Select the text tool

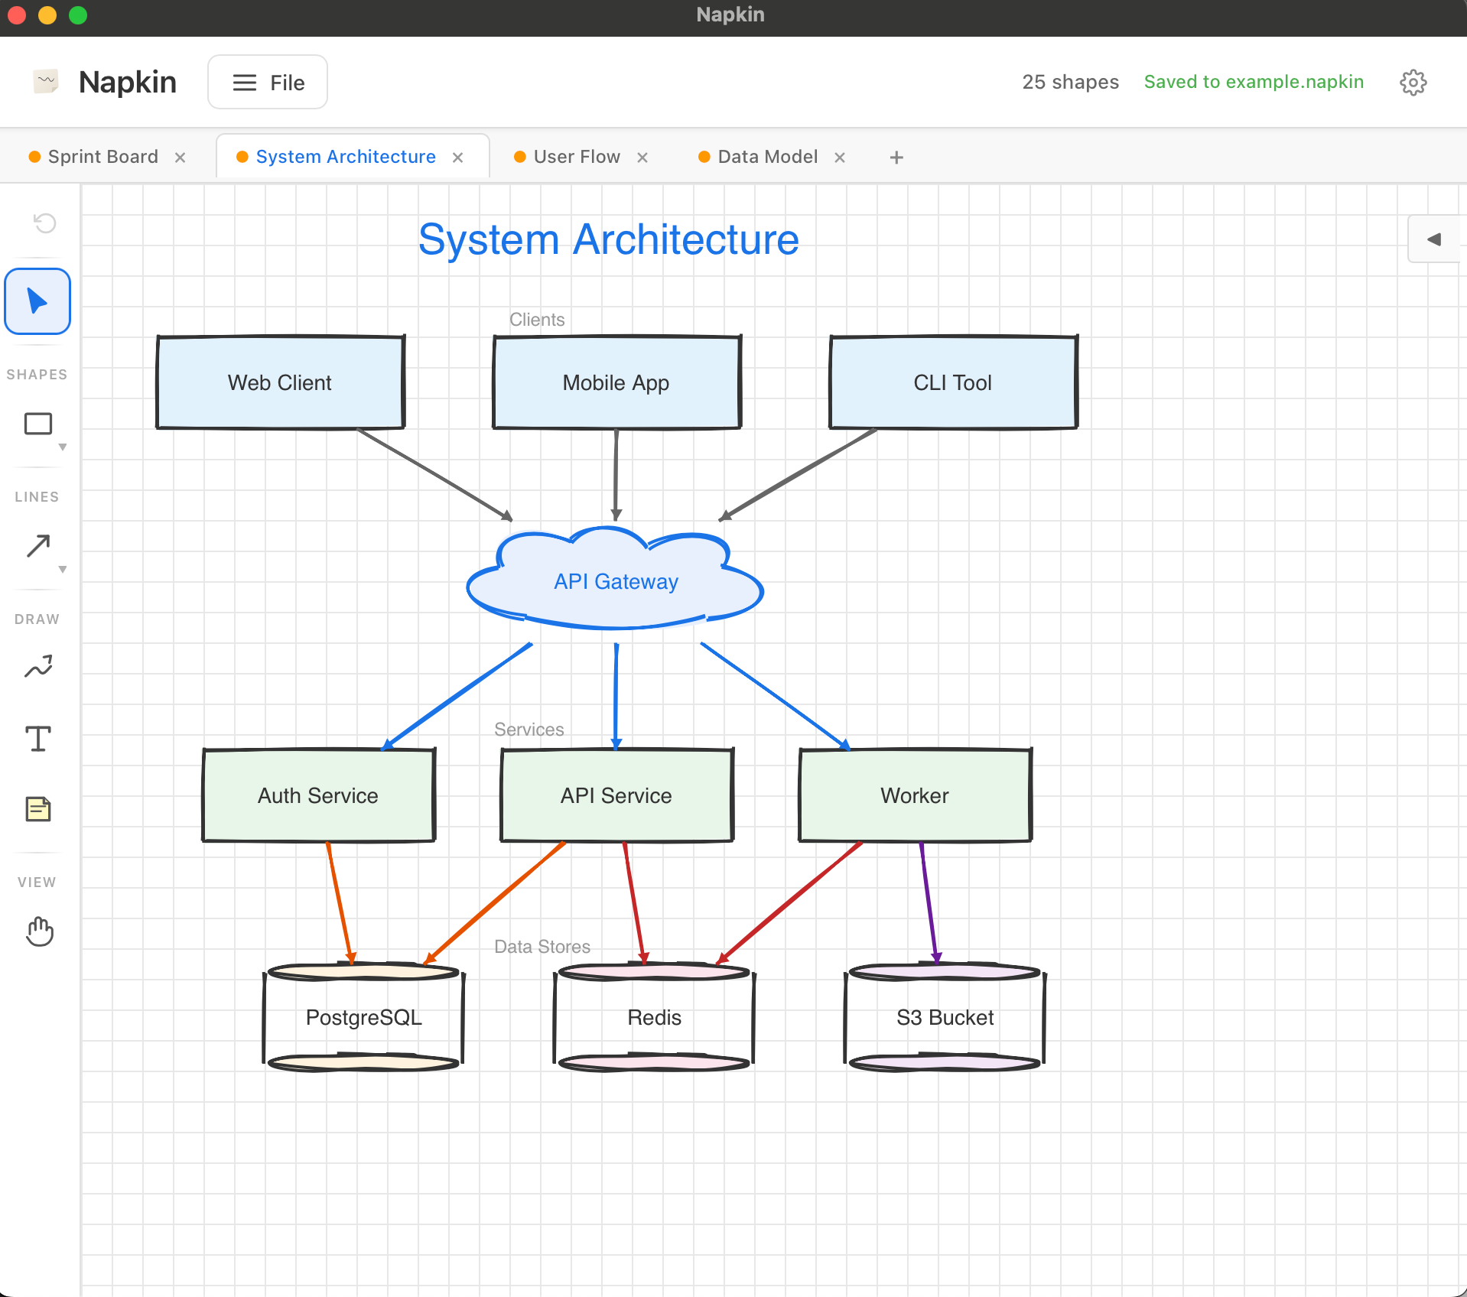[37, 738]
